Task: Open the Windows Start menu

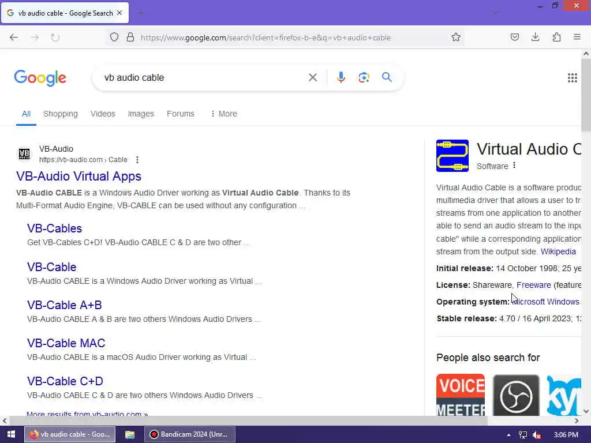Action: pyautogui.click(x=11, y=434)
